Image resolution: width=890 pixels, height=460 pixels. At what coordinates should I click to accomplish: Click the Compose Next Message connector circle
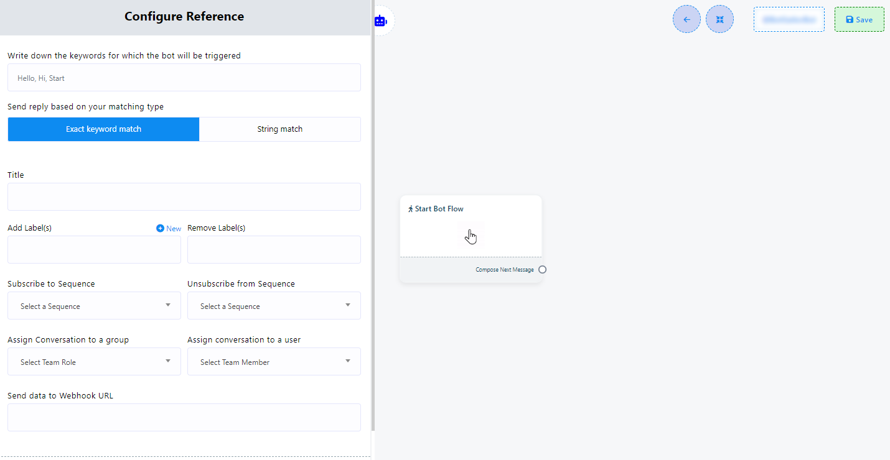(x=542, y=270)
